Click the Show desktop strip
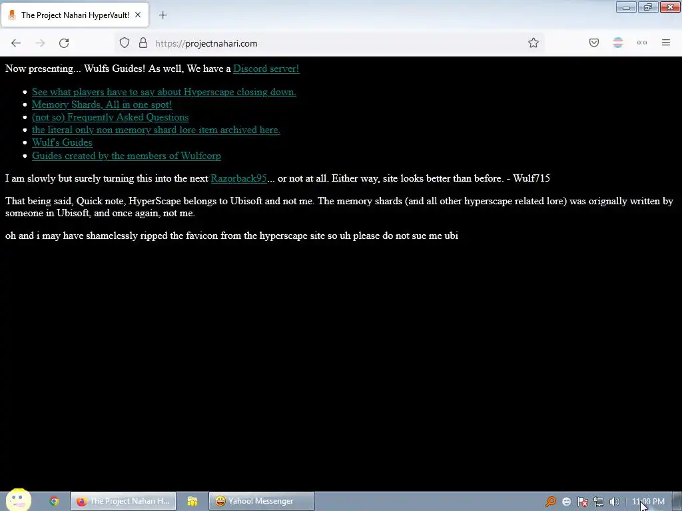682x511 pixels. coord(677,502)
